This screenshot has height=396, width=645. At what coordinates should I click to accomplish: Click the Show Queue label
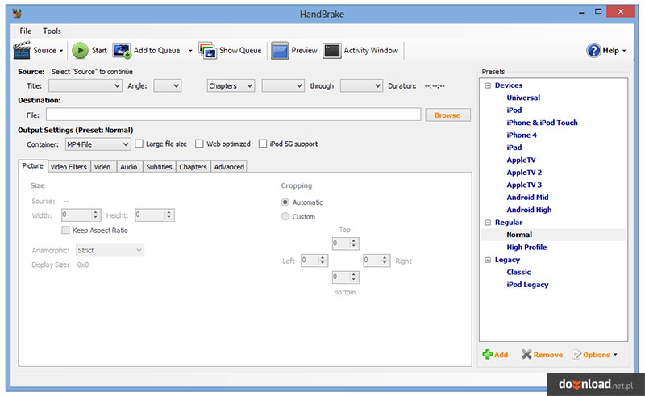tap(240, 50)
